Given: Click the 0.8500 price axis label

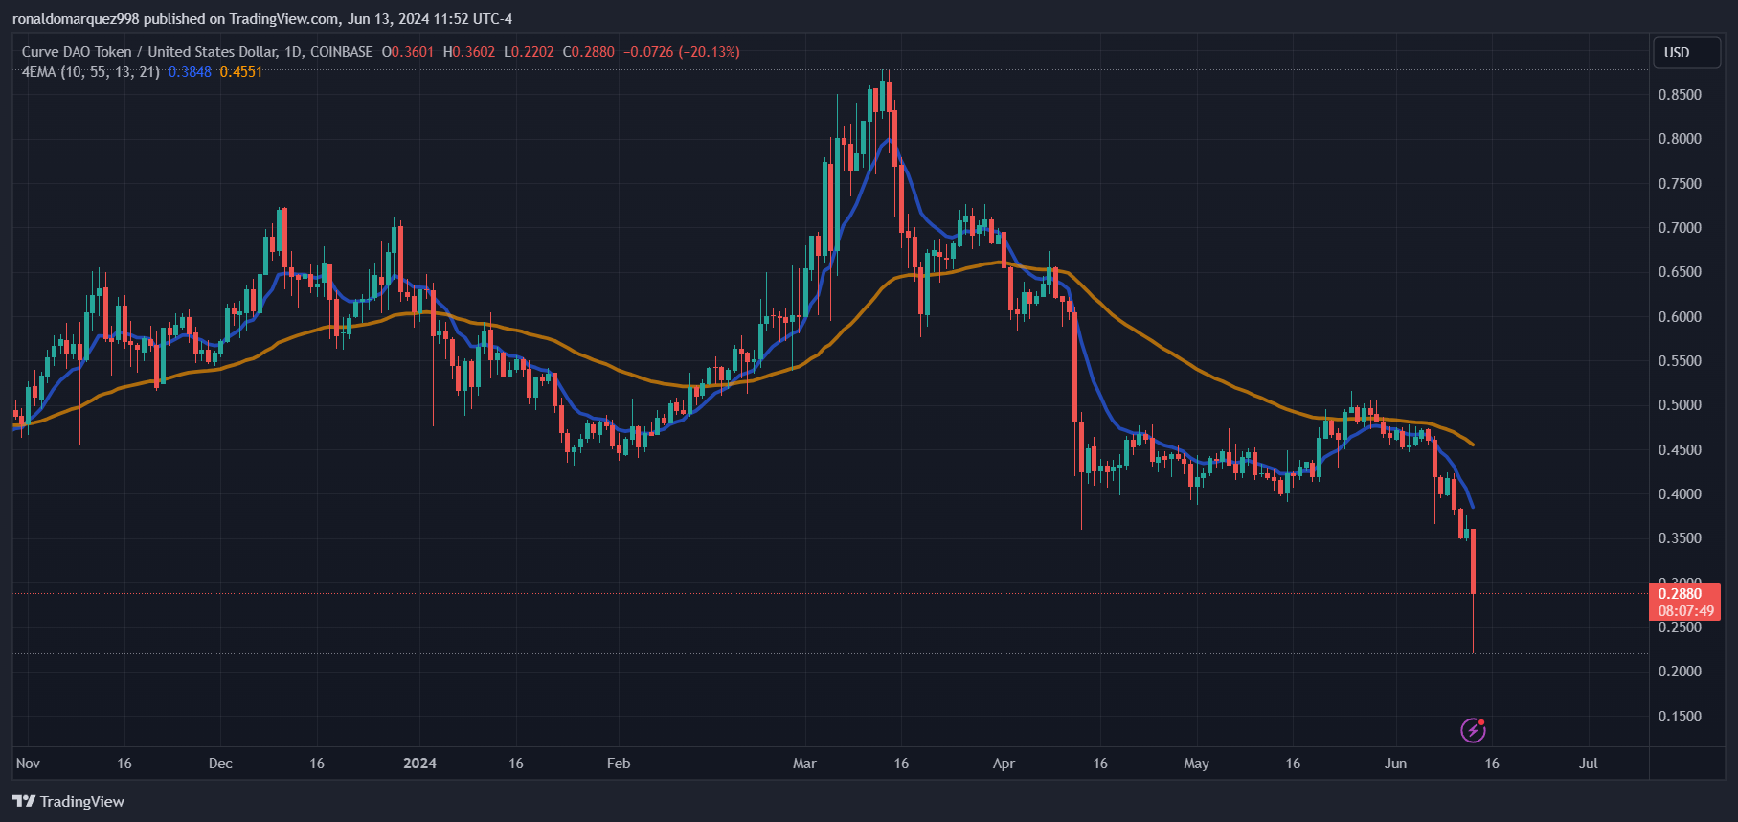Looking at the screenshot, I should coord(1680,95).
